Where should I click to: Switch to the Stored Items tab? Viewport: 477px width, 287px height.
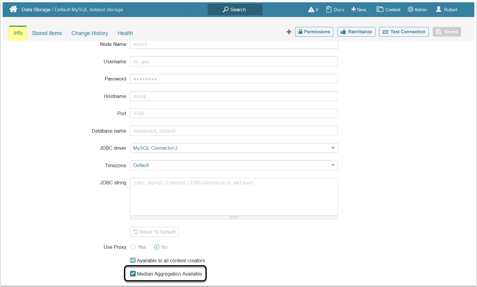47,33
